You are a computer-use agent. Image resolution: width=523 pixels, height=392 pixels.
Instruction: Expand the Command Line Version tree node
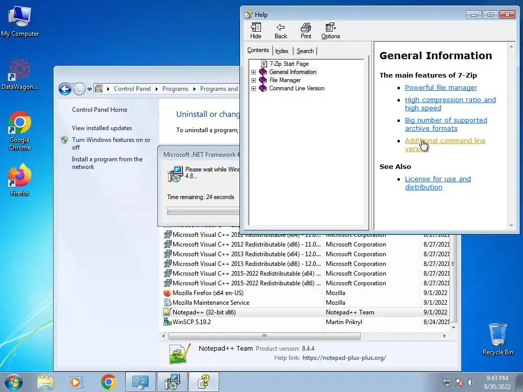click(x=253, y=88)
